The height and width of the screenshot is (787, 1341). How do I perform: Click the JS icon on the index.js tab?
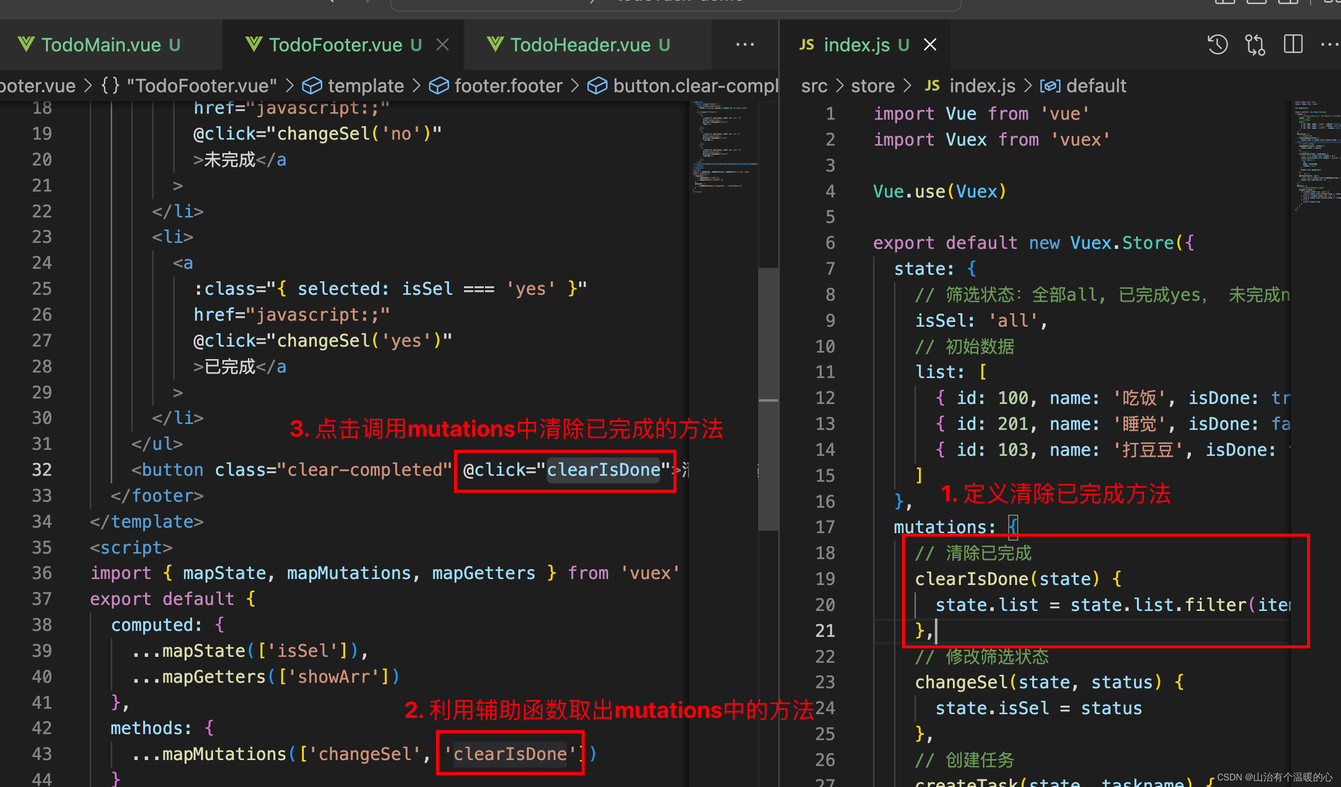(x=806, y=45)
